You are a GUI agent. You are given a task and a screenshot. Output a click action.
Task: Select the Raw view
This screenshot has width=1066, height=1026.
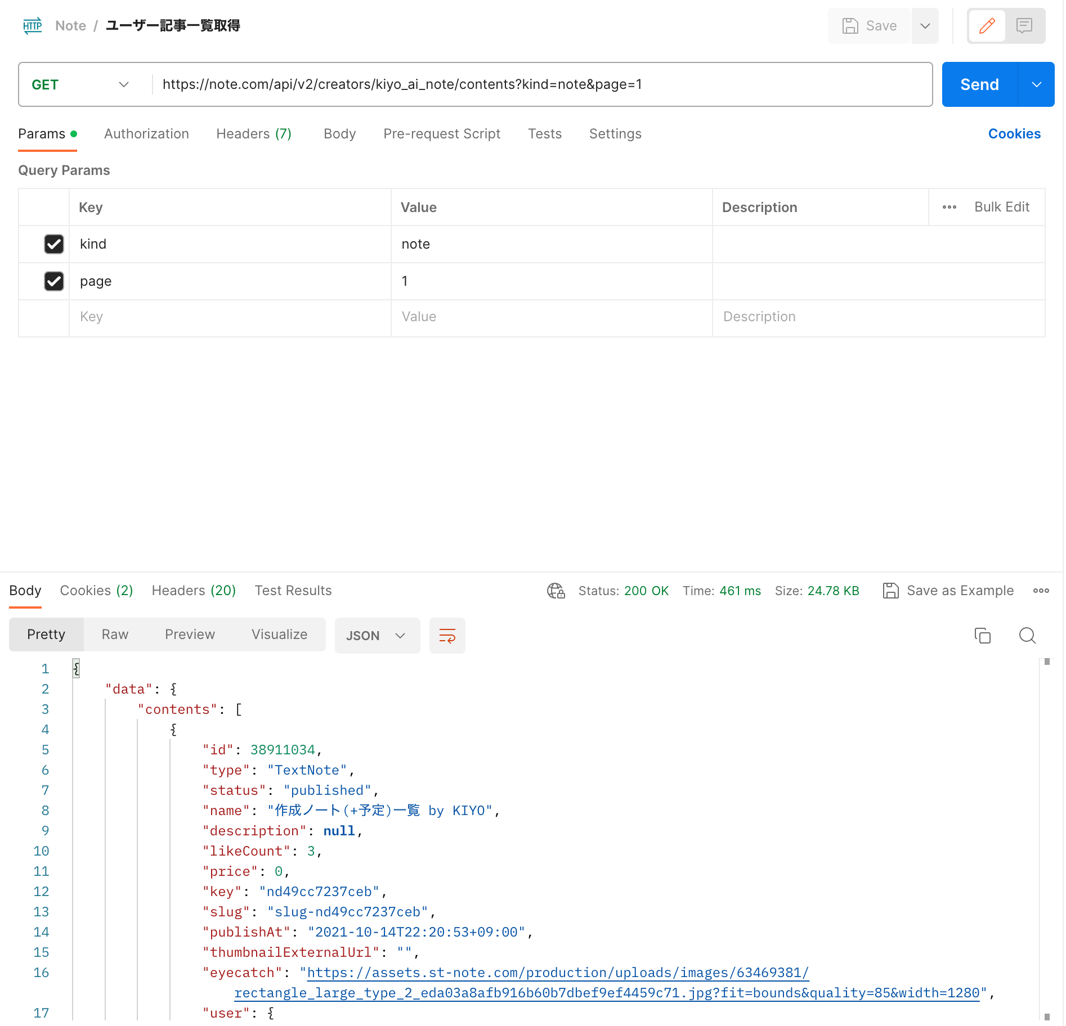click(115, 634)
